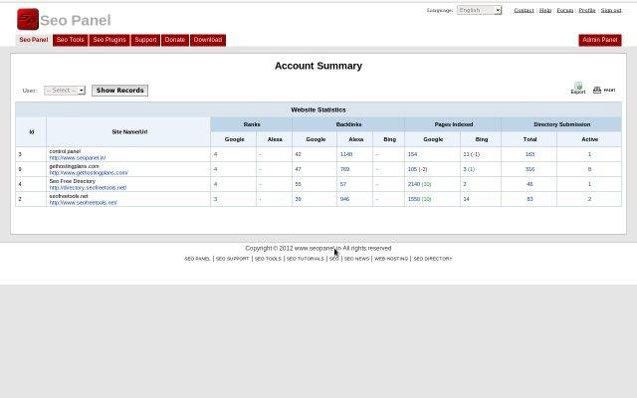Click the Show Records button
Viewport: 637px width, 398px height.
pos(119,91)
